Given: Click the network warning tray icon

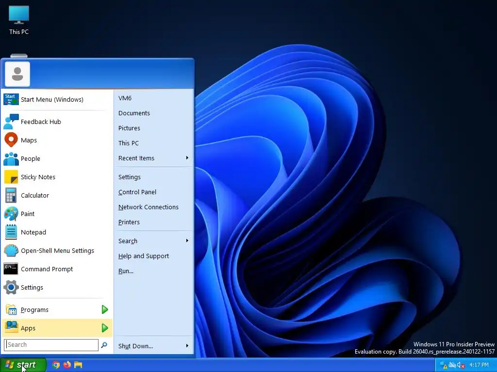Looking at the screenshot, I should tap(444, 365).
